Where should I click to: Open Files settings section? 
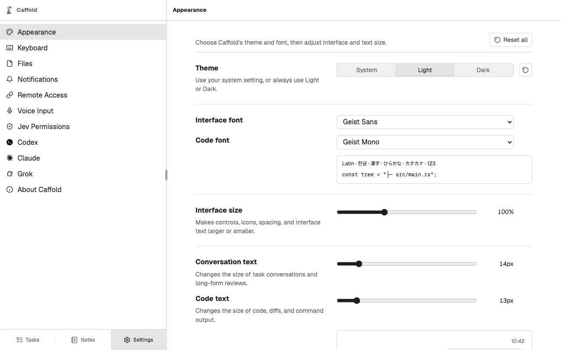pyautogui.click(x=83, y=63)
